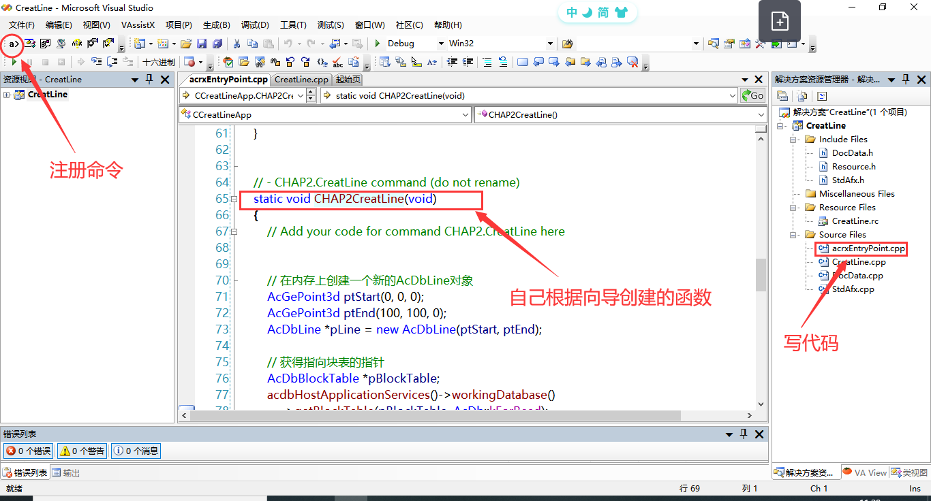Pin the Solution Explorer panel auto-hide
The width and height of the screenshot is (931, 501).
pos(905,79)
